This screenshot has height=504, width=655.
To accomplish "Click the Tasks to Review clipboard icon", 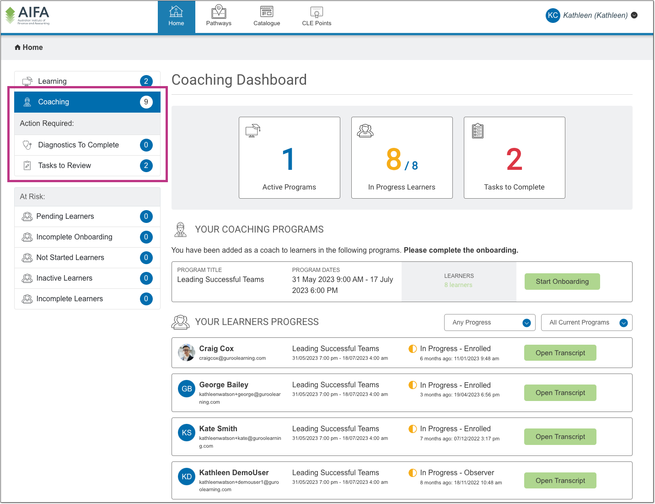I will click(x=27, y=165).
